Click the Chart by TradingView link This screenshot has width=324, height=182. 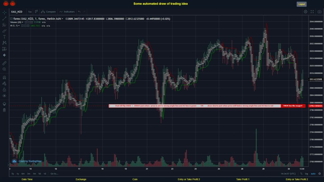30,161
